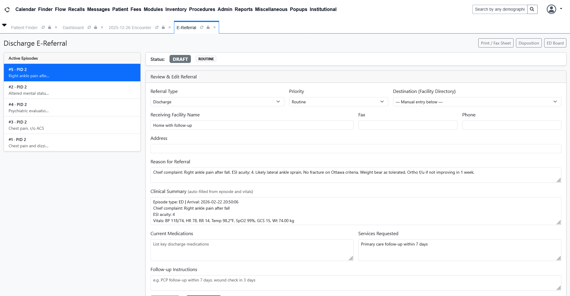Close the Dashboard tab
This screenshot has width=570, height=296.
pos(102,27)
